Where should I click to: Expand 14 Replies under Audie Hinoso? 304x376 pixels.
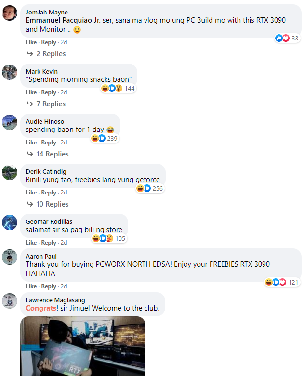tap(48, 154)
